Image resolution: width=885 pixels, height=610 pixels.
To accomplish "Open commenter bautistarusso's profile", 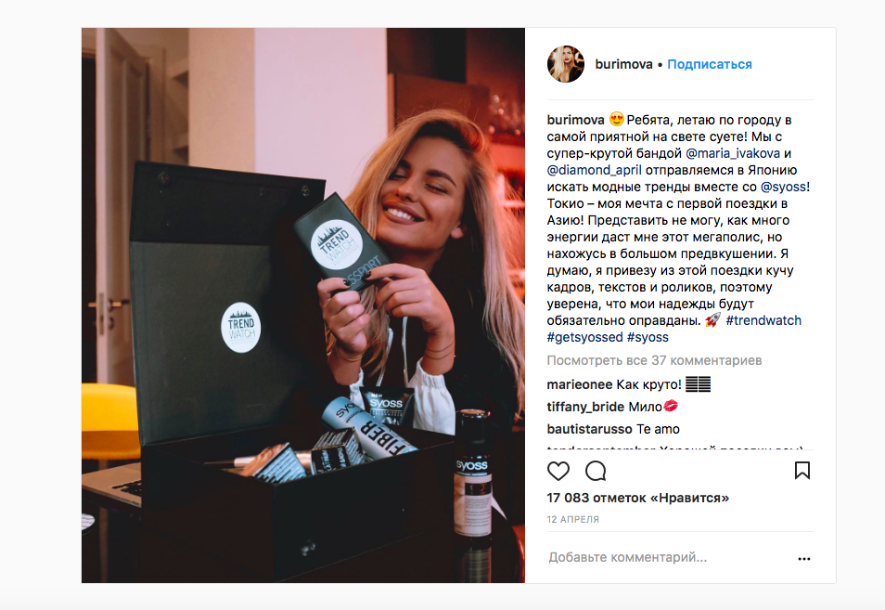I will click(x=589, y=429).
